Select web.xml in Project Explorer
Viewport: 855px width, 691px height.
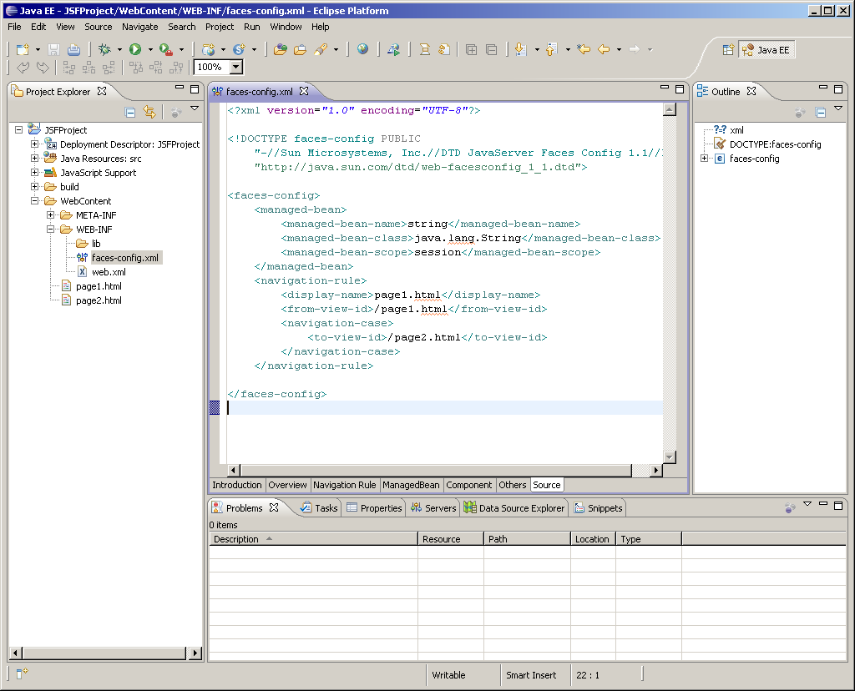click(x=109, y=272)
